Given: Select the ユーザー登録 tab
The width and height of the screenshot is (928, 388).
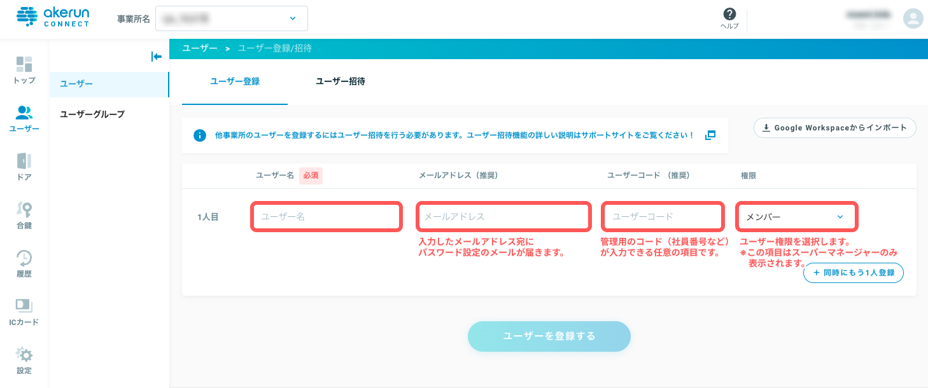Looking at the screenshot, I should click(235, 81).
